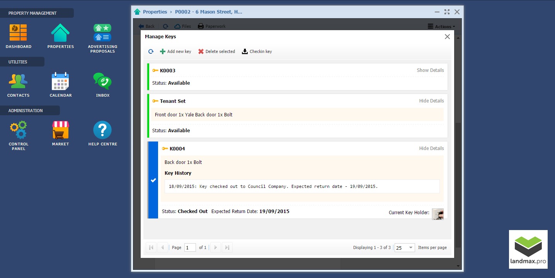Expand K0003 with Show Details

430,70
